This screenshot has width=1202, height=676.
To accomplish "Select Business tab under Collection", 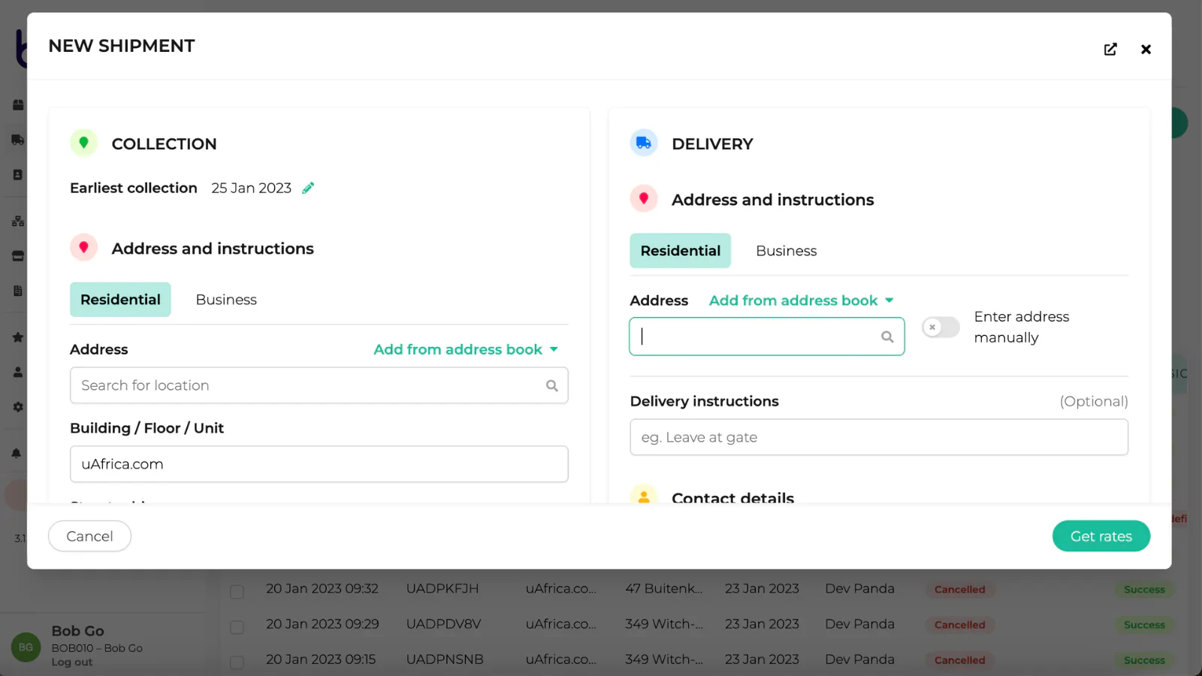I will point(226,300).
